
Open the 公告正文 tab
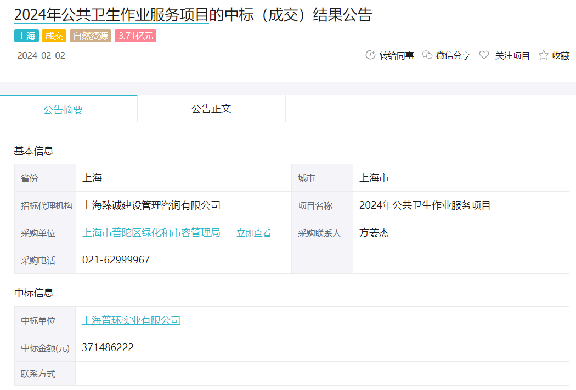tap(211, 108)
